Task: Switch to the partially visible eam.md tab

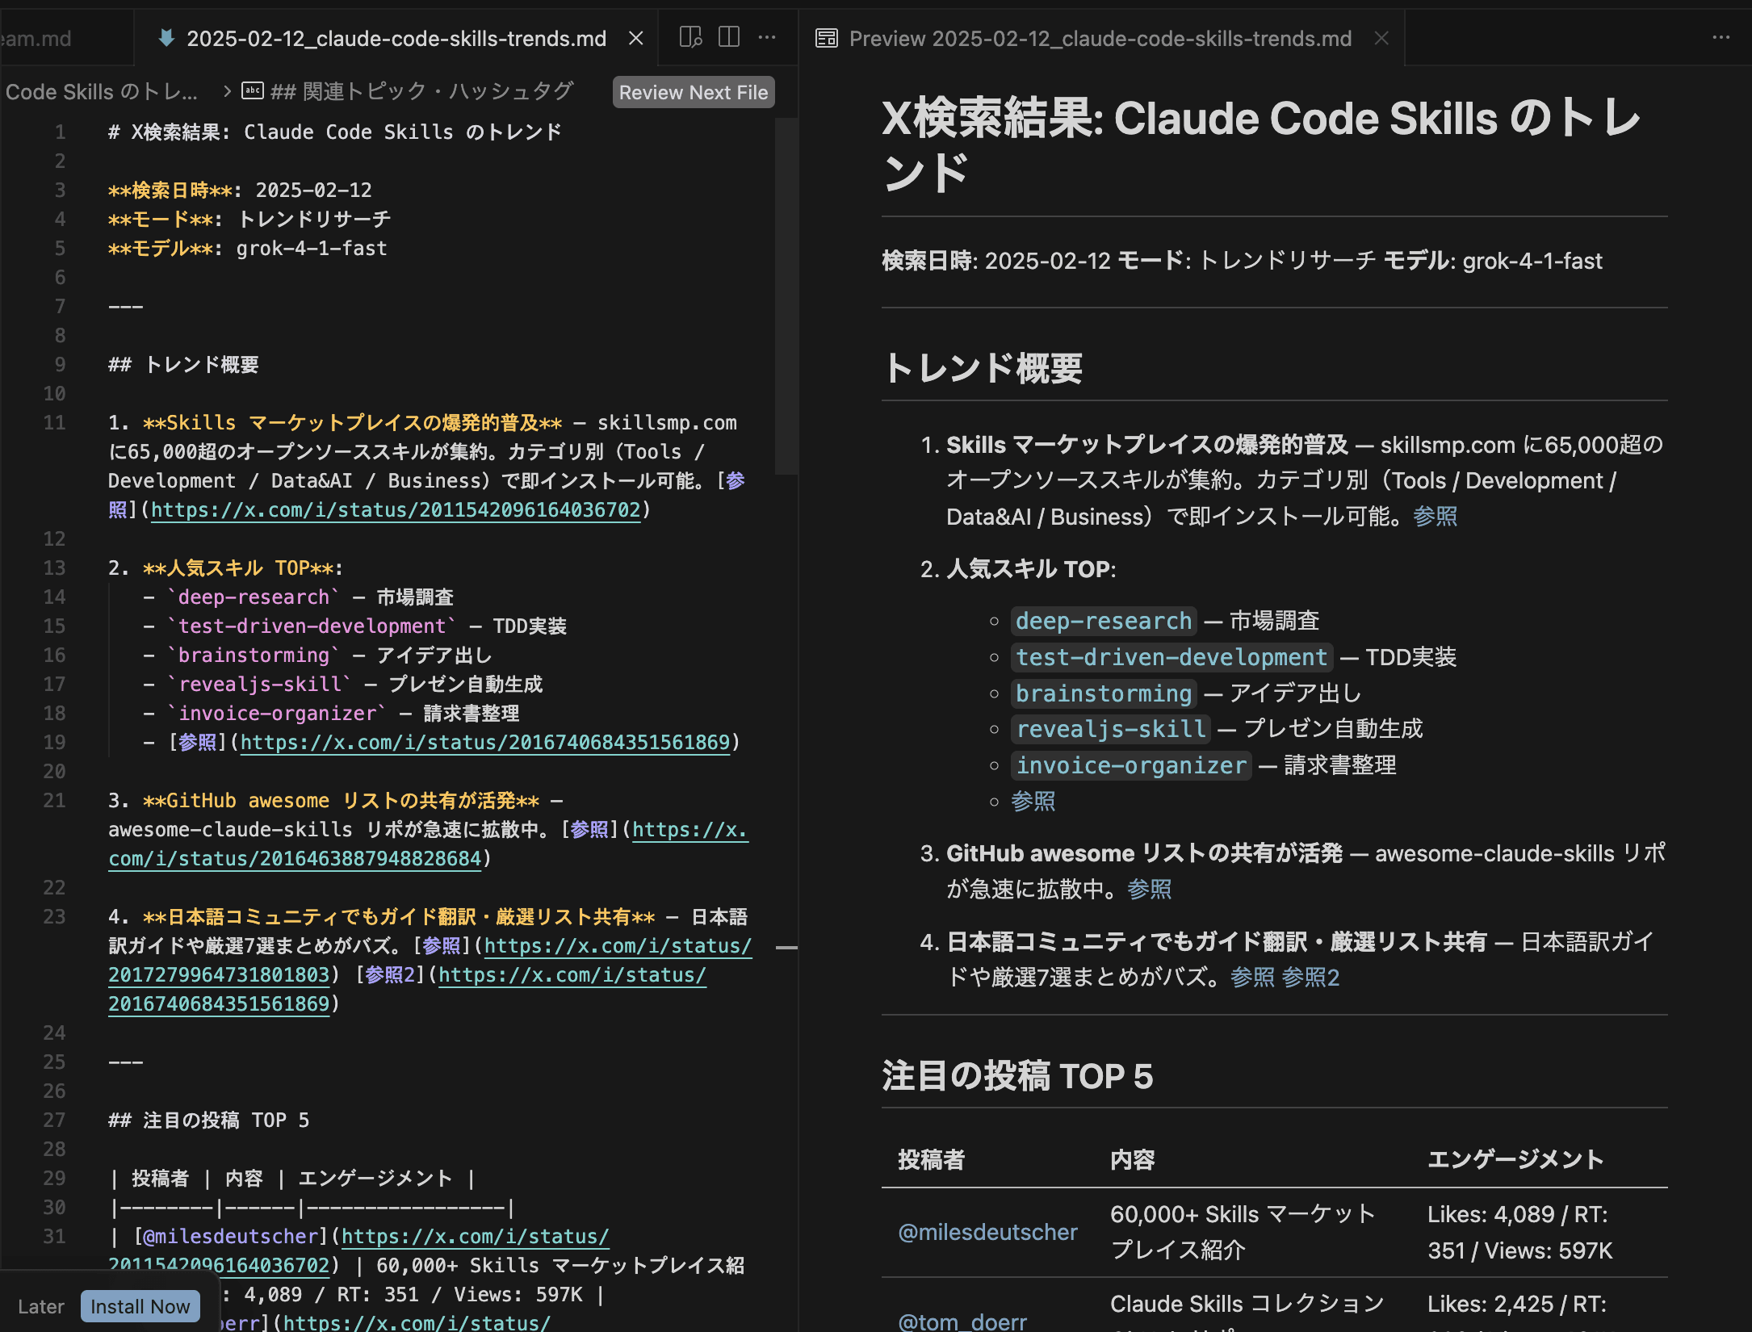Action: (x=32, y=38)
